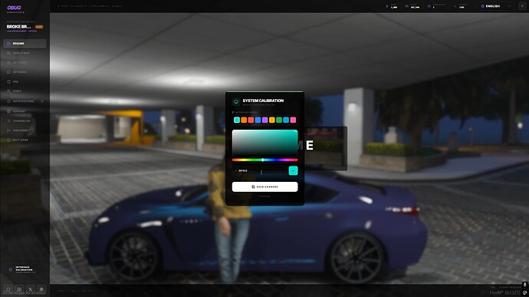Viewport: 529px width, 297px height.
Task: Open Support menu entry
Action: 25,111
